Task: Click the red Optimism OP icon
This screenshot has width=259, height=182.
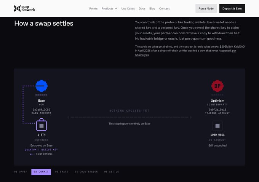Action: tap(217, 86)
